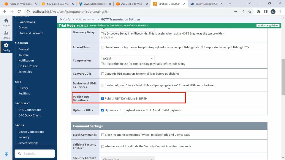This screenshot has width=285, height=160.
Task: Open Alarming General settings
Action: 23,49
